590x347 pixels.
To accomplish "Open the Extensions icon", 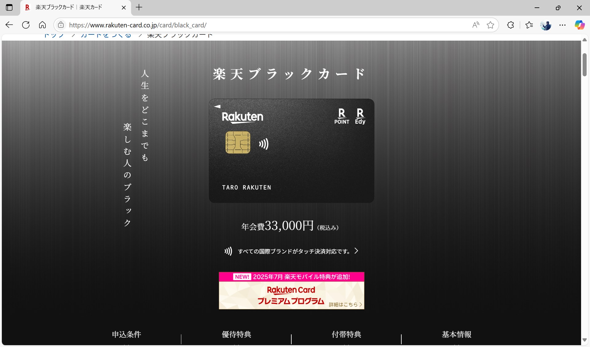I will point(510,25).
